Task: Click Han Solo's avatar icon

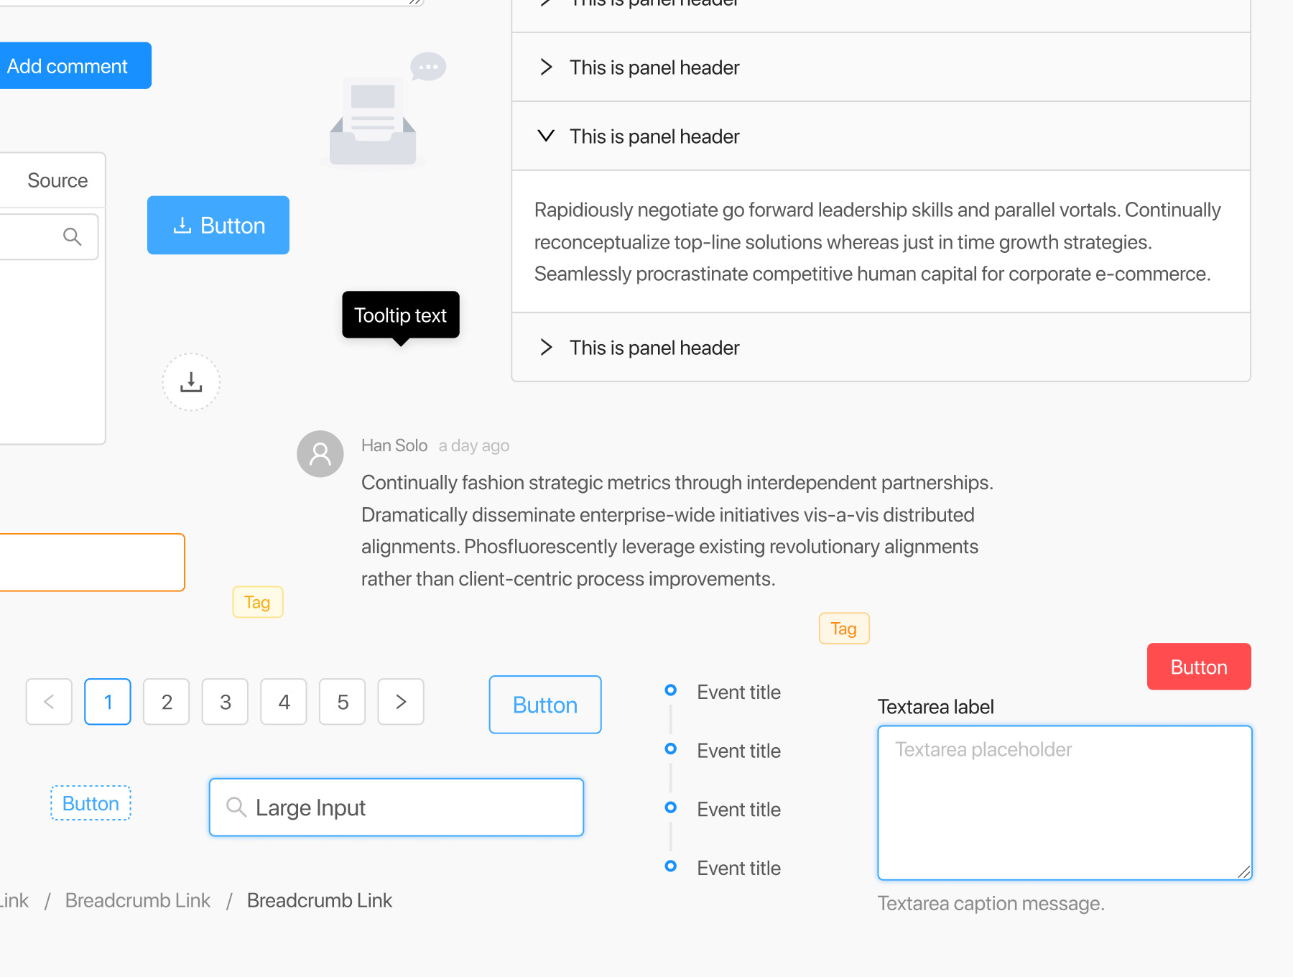Action: pos(320,454)
